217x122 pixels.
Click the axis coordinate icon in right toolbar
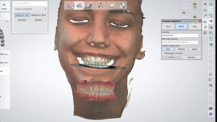(x=205, y=10)
